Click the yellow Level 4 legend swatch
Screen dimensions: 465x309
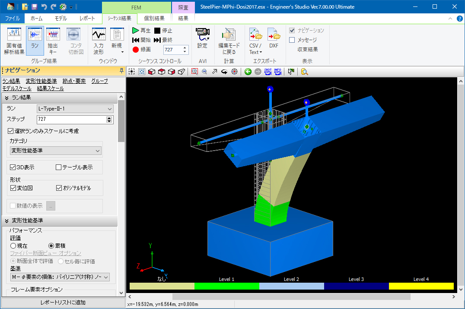(x=421, y=286)
